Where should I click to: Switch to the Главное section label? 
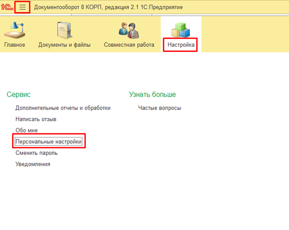tap(14, 45)
